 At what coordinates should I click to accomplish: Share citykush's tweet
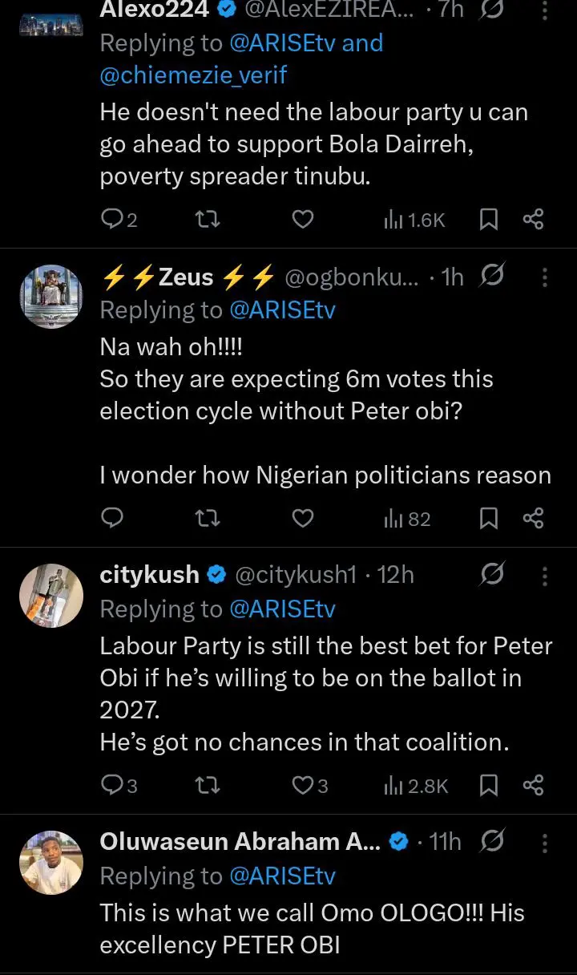[533, 785]
